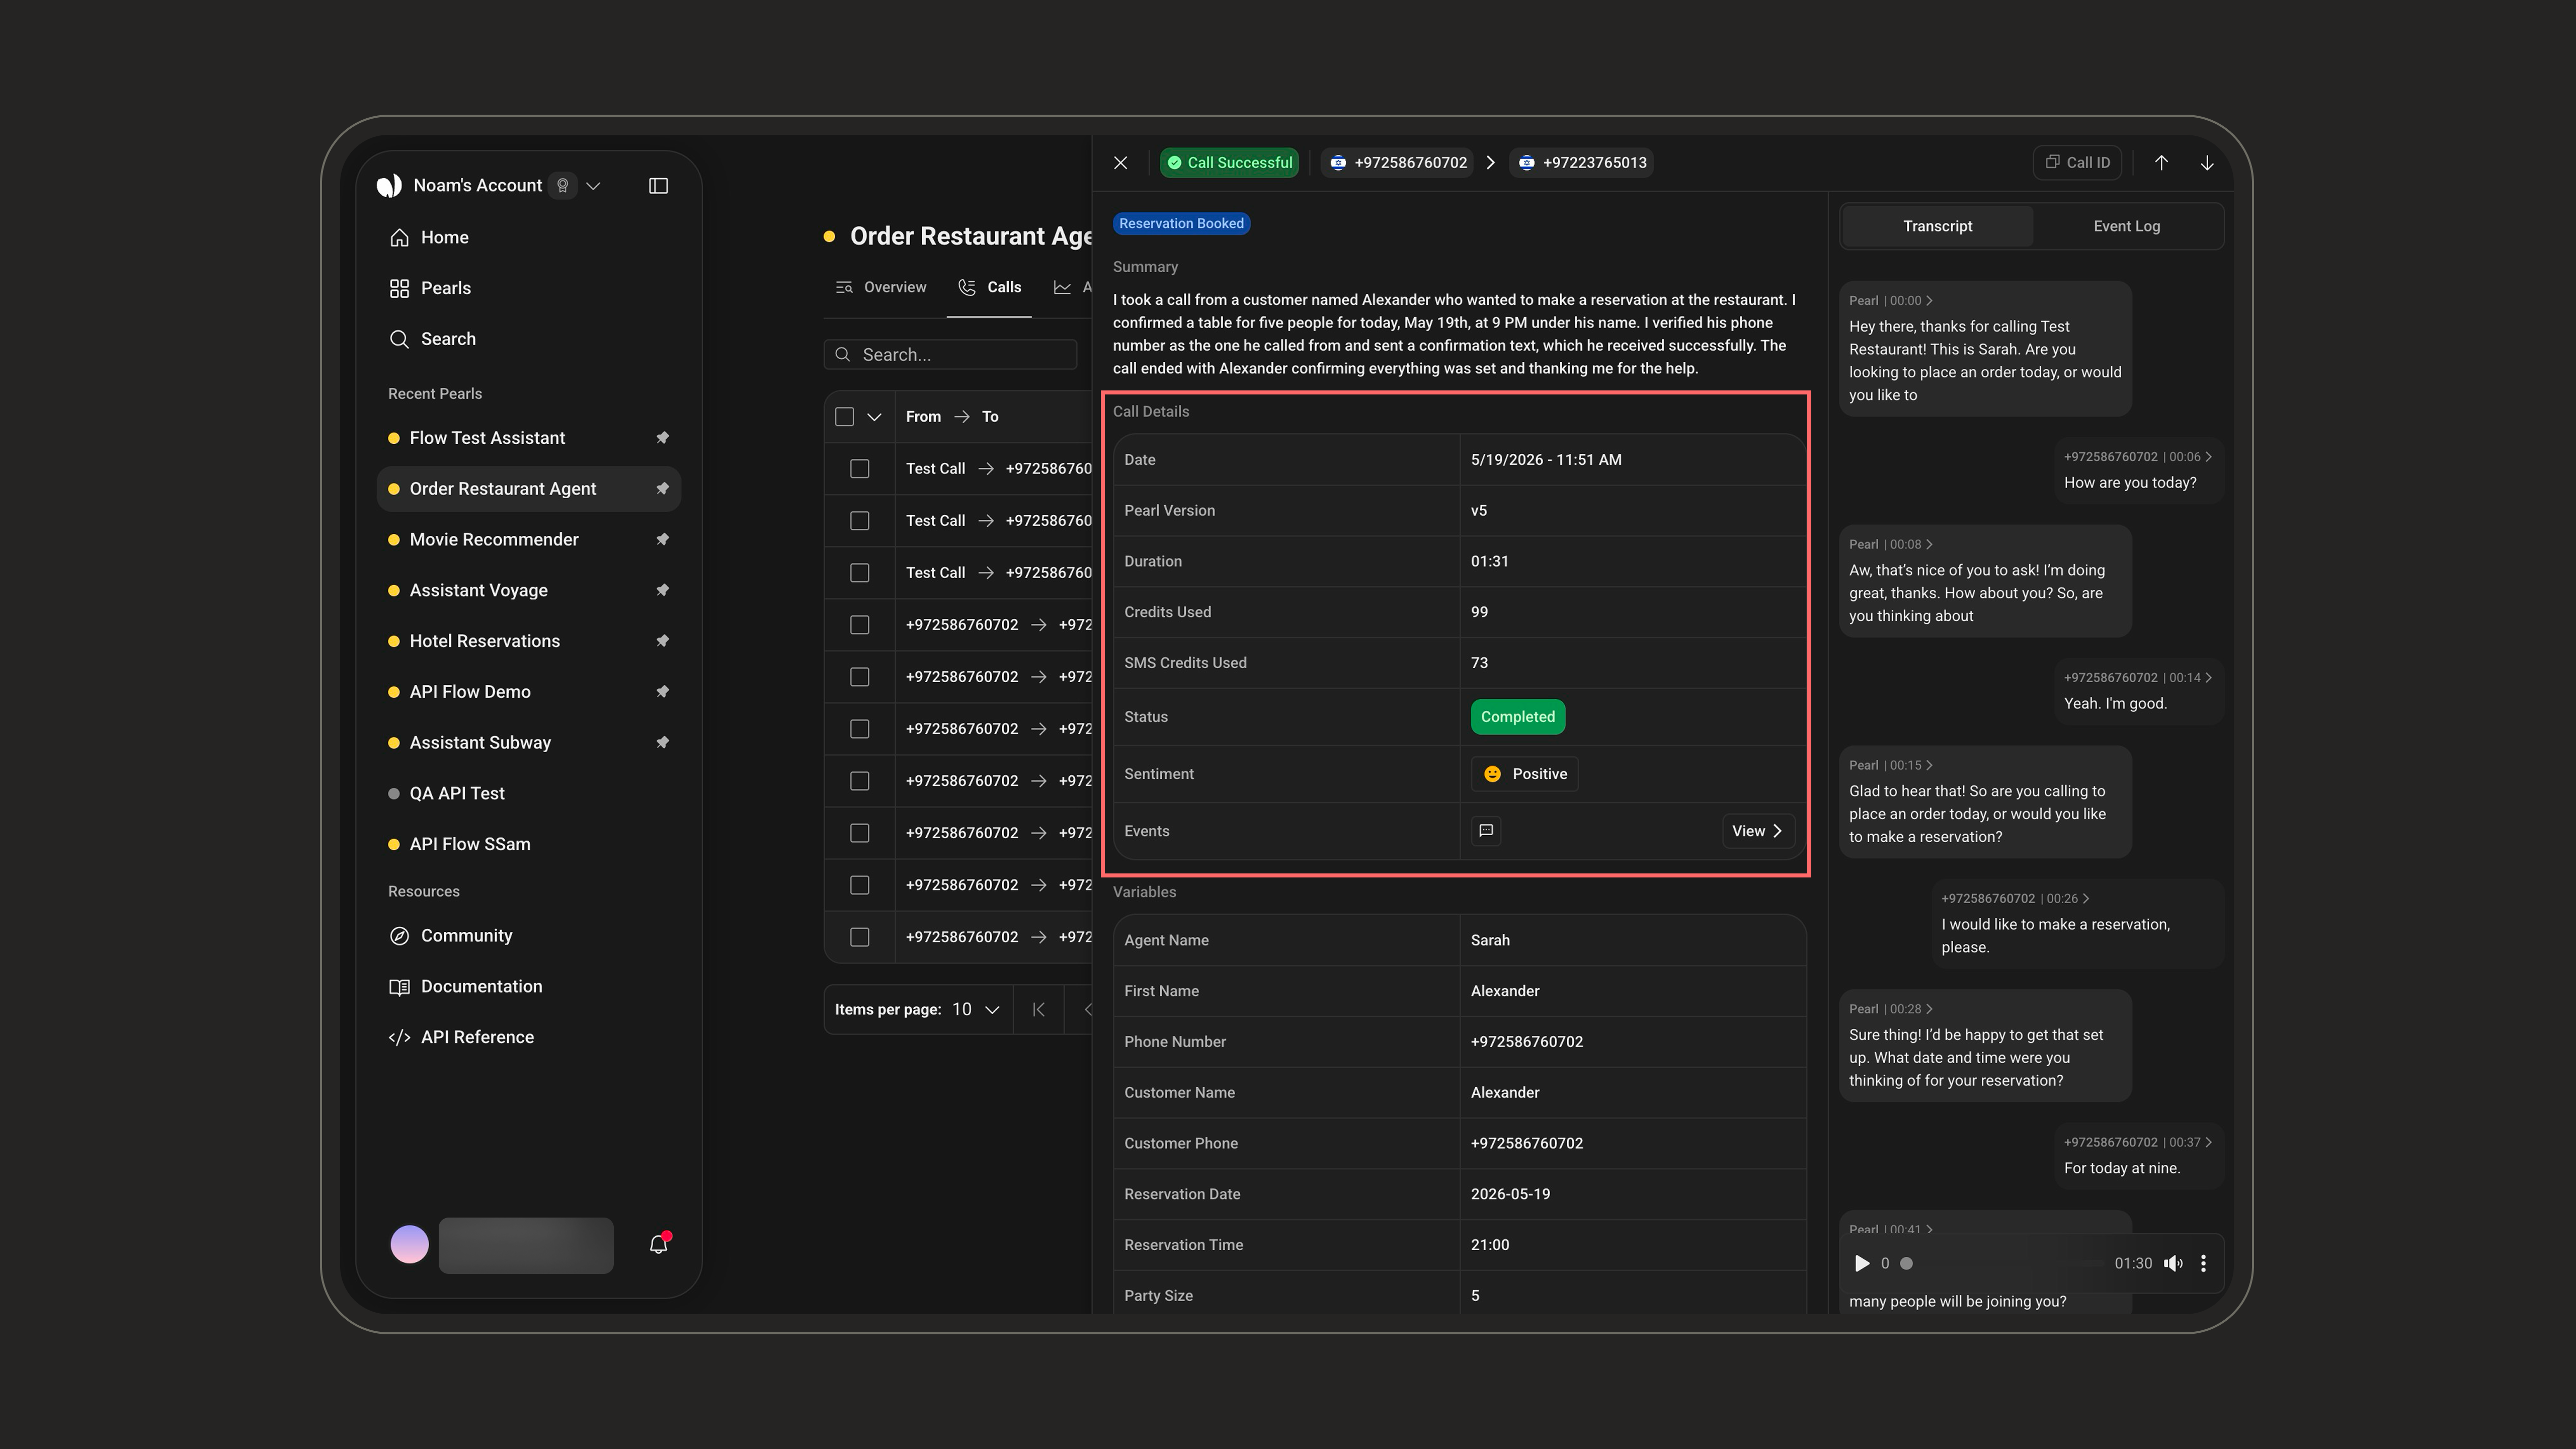
Task: Copy the Call ID
Action: [x=2077, y=163]
